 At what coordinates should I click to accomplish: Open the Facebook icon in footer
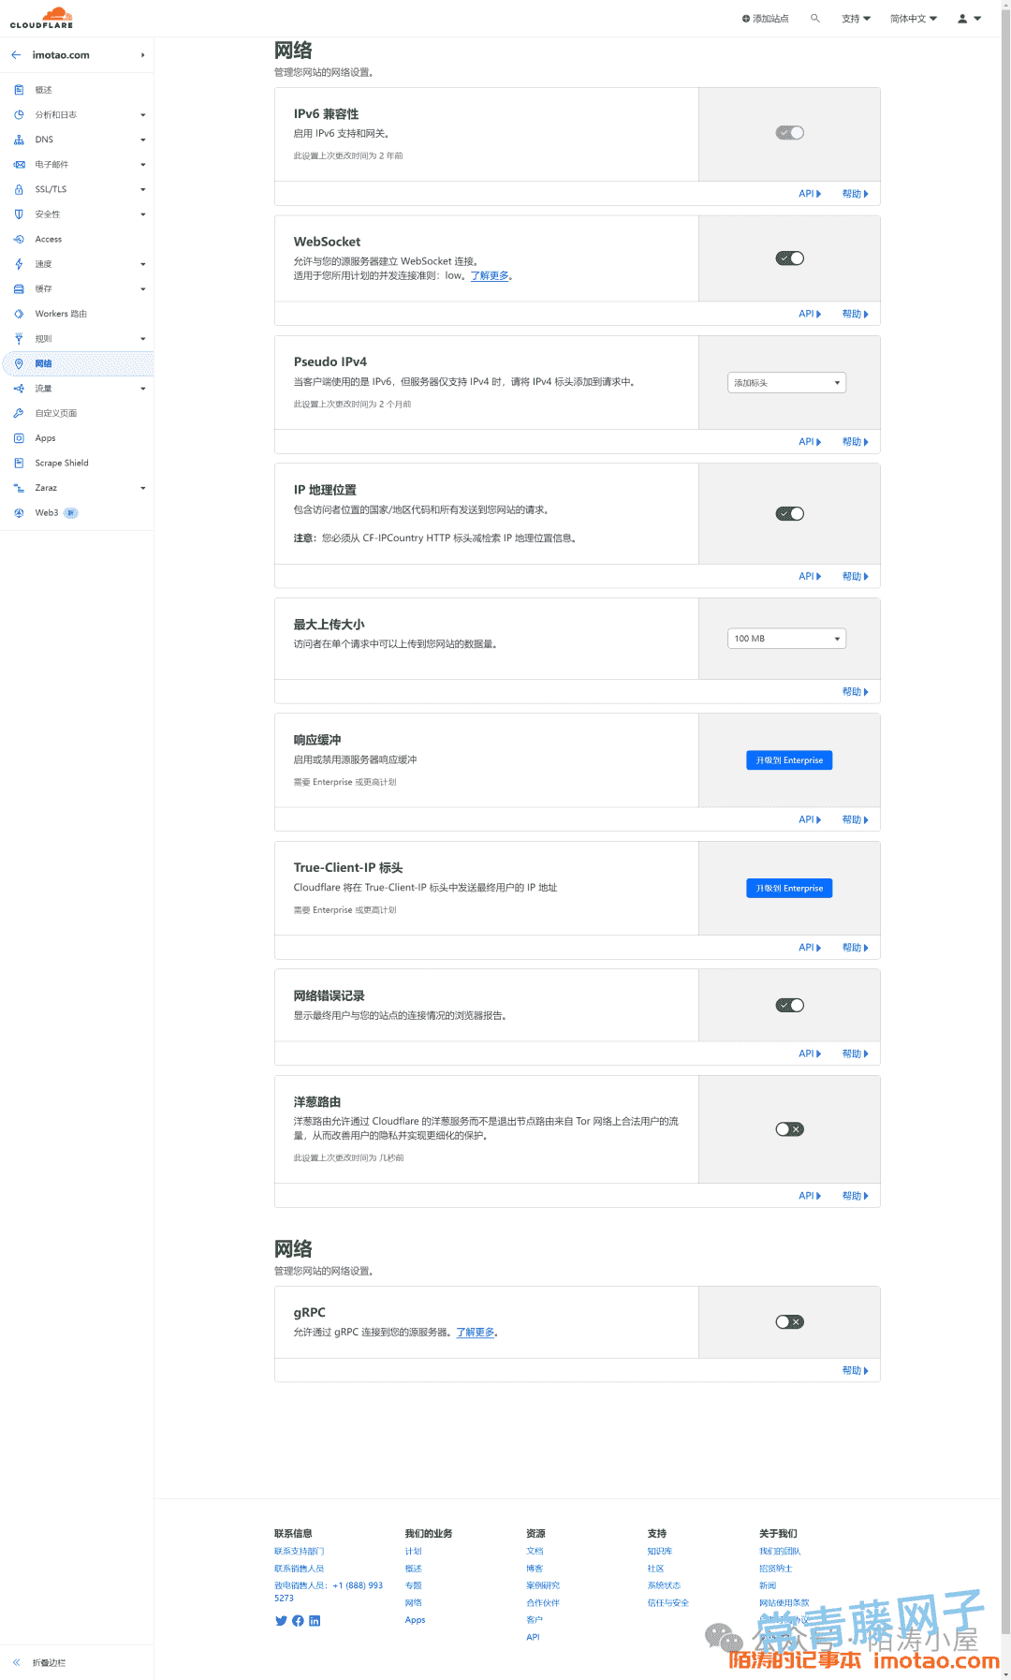(x=298, y=1621)
